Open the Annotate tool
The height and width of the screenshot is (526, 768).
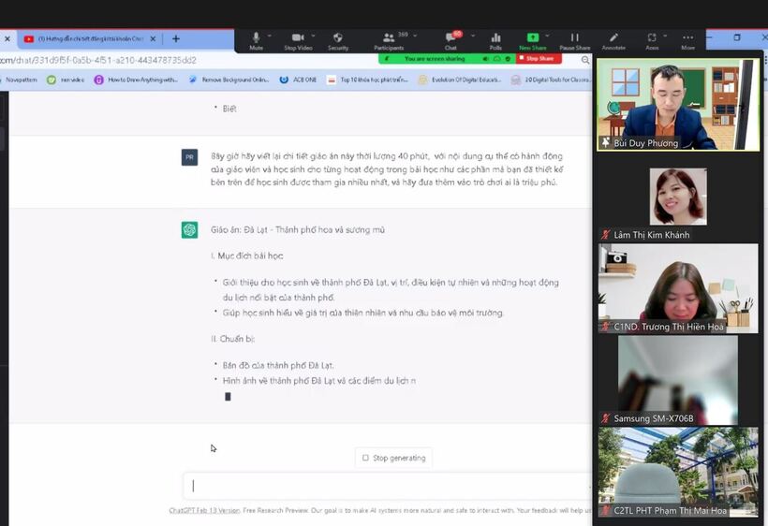pos(613,38)
